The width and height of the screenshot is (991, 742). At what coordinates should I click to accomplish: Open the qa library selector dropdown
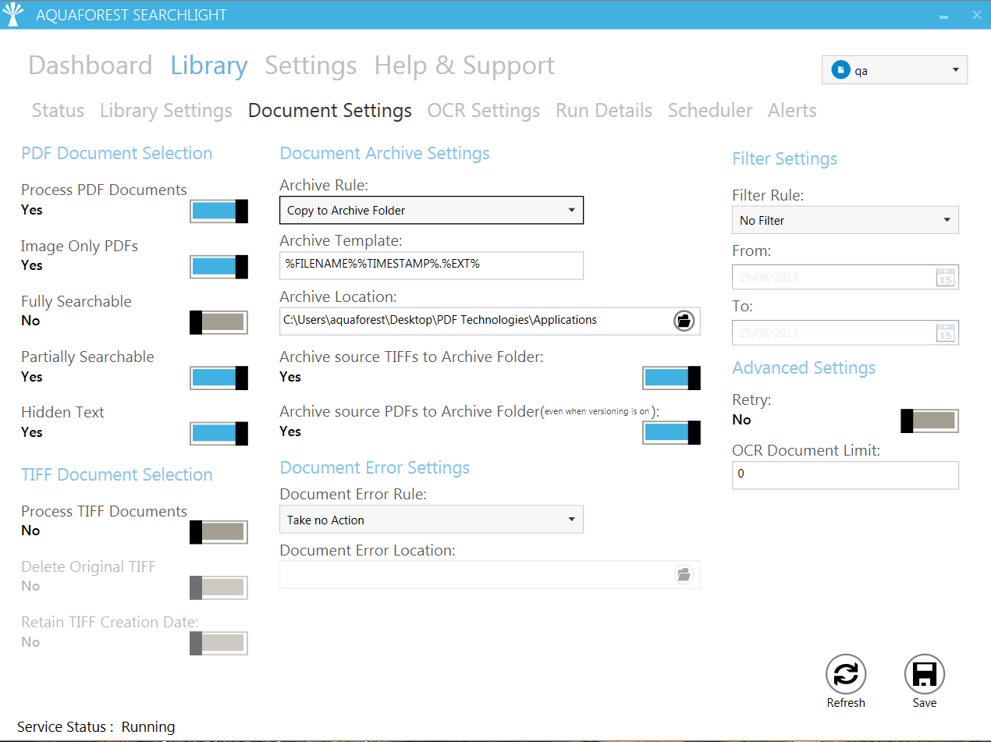tap(894, 70)
